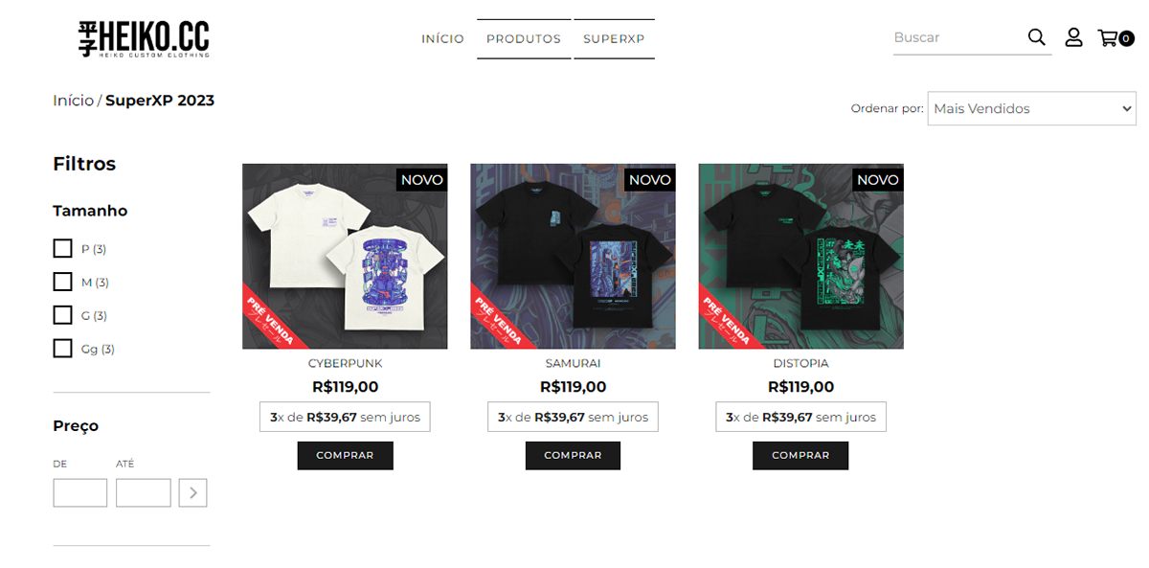Screen dimensions: 1149x568
Task: Toggle the Gg size checkbox
Action: (62, 349)
